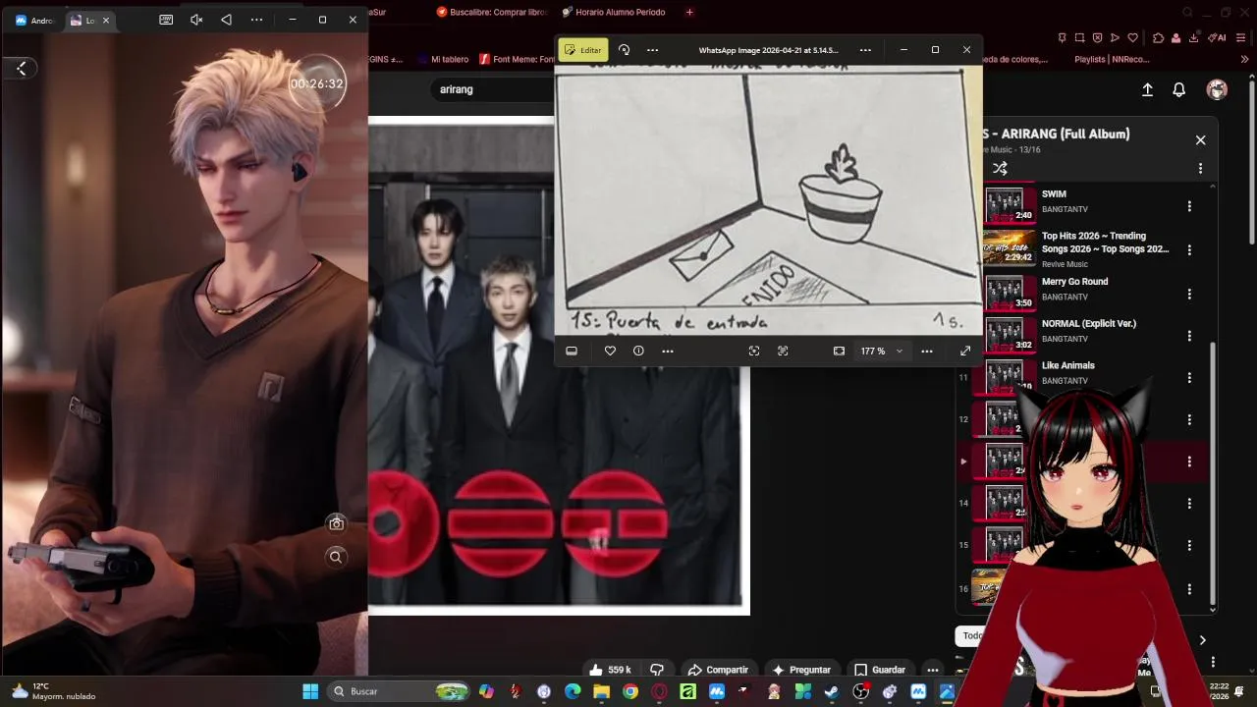Screen dimensions: 1257x707
Task: Open File Explorer from the taskbar
Action: [x=601, y=691]
